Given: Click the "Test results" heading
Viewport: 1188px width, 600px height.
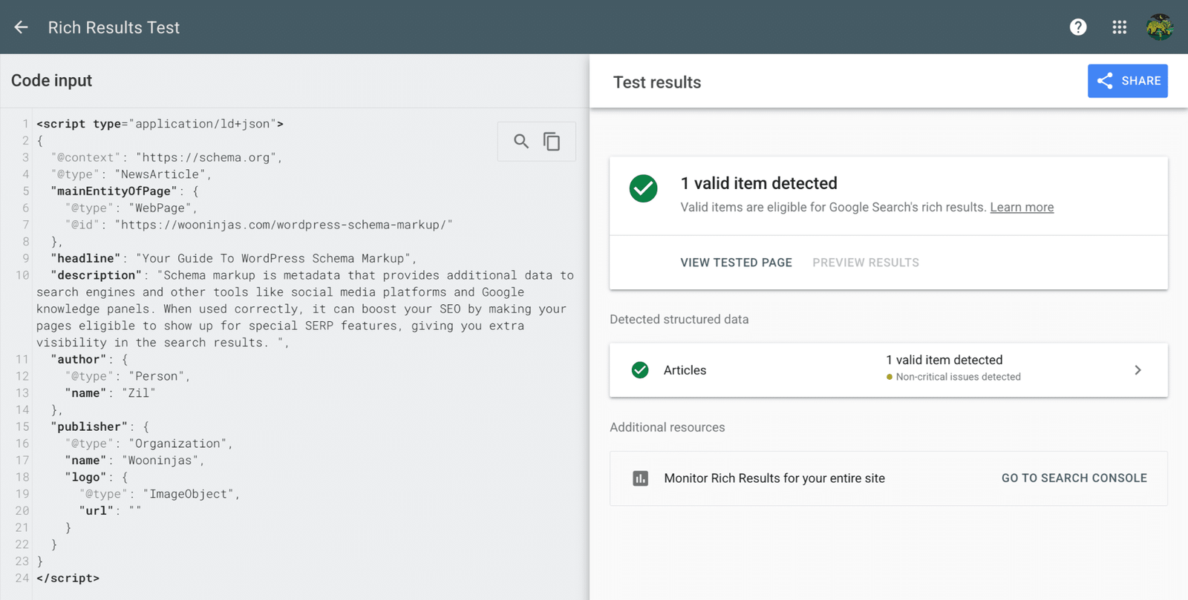Looking at the screenshot, I should click(657, 82).
